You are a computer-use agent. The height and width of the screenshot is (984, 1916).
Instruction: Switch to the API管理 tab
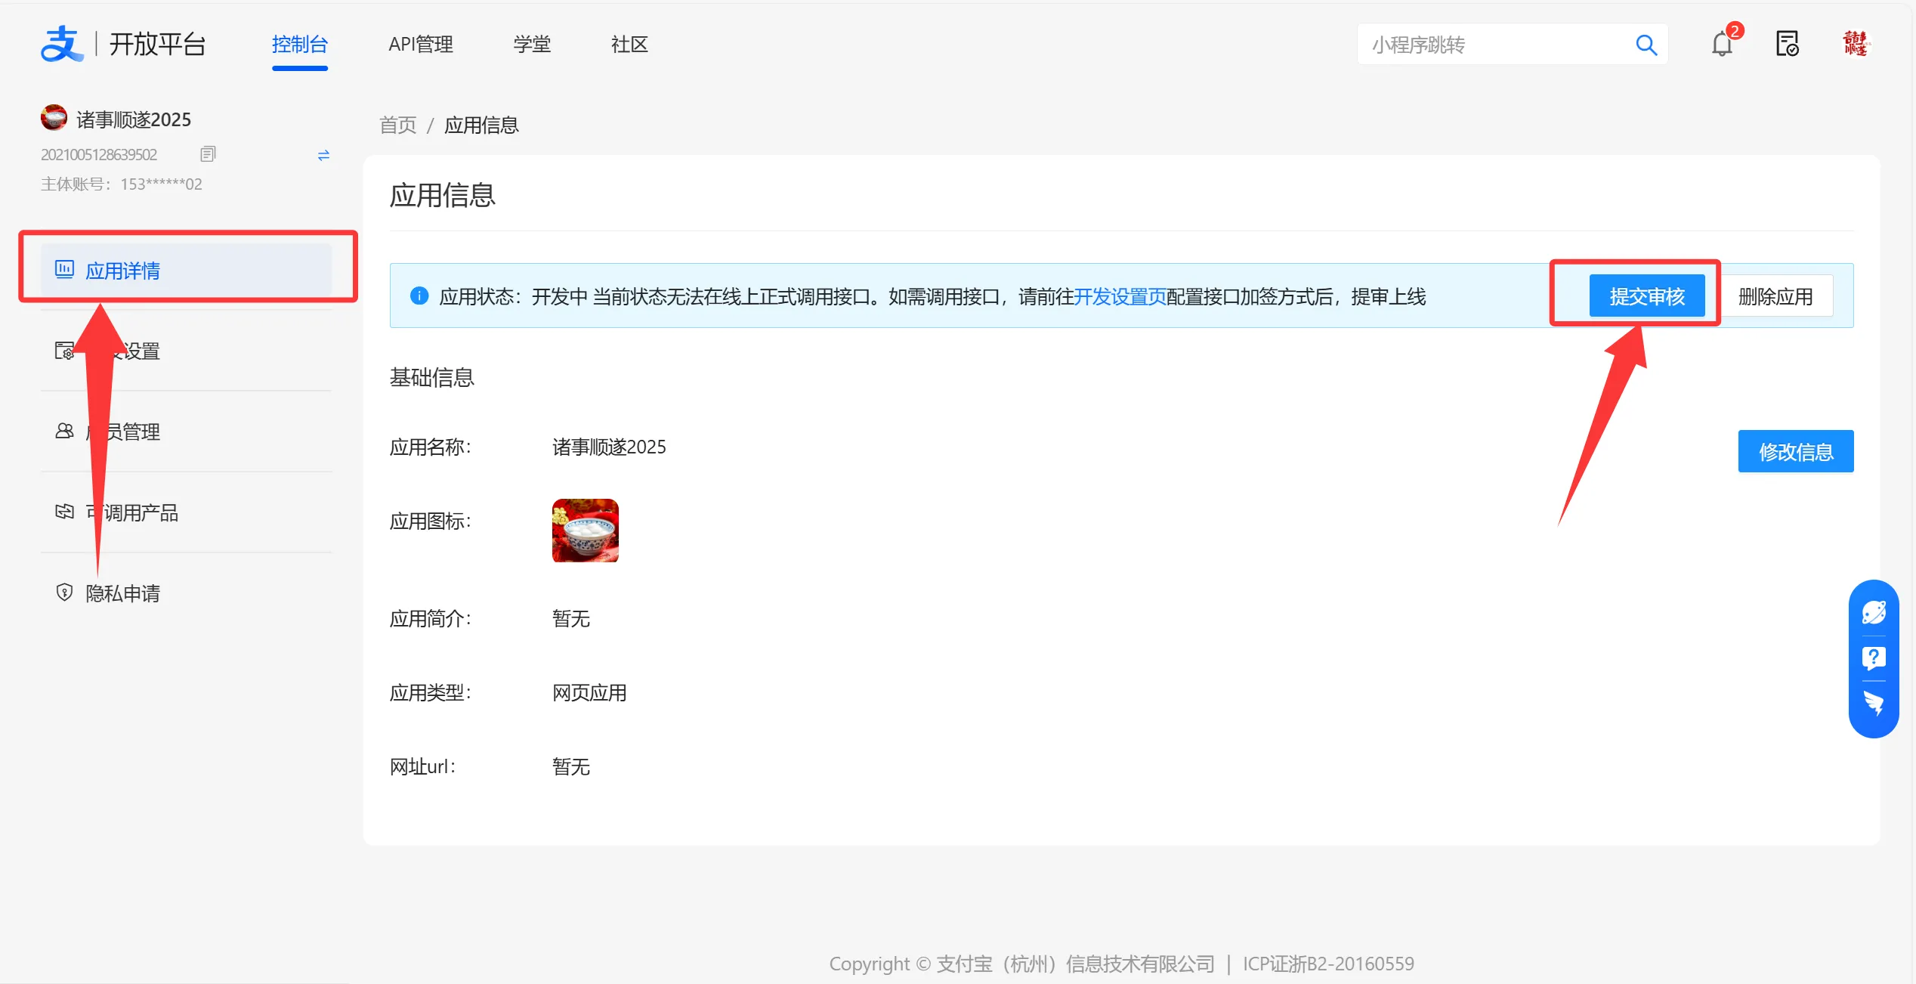[421, 45]
